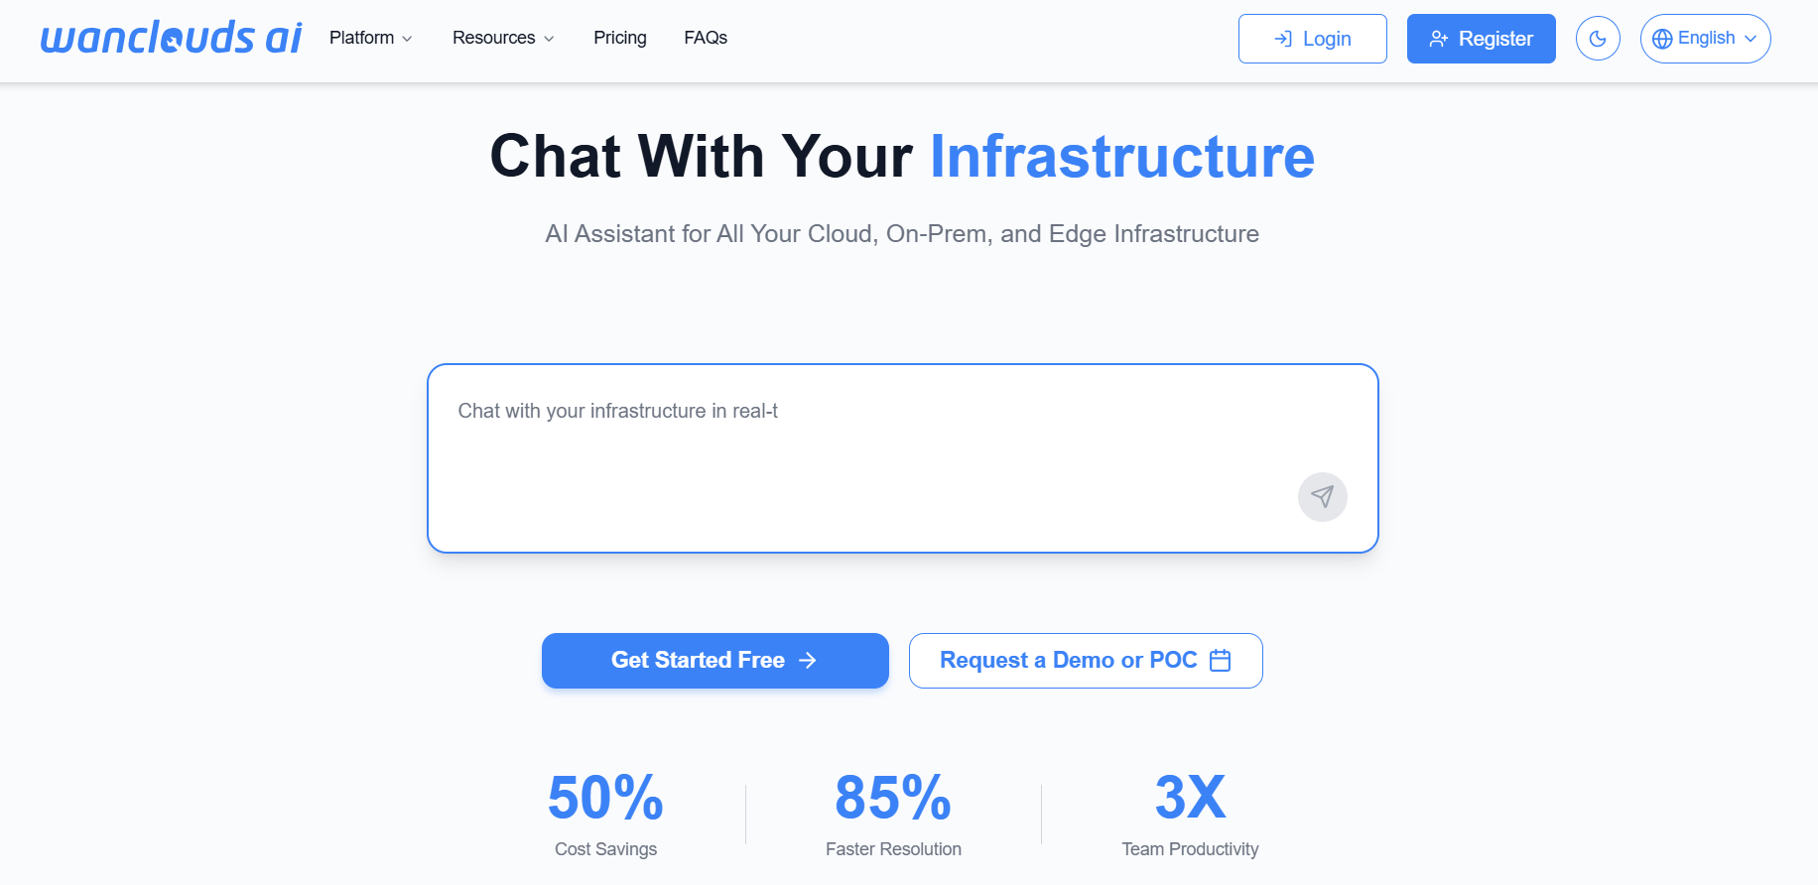Click Request a Demo or POC
Viewport: 1818px width, 885px height.
(1068, 661)
